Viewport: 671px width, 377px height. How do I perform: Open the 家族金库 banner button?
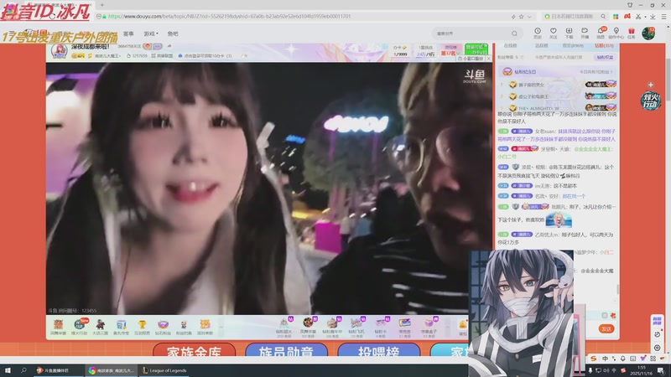[194, 349]
